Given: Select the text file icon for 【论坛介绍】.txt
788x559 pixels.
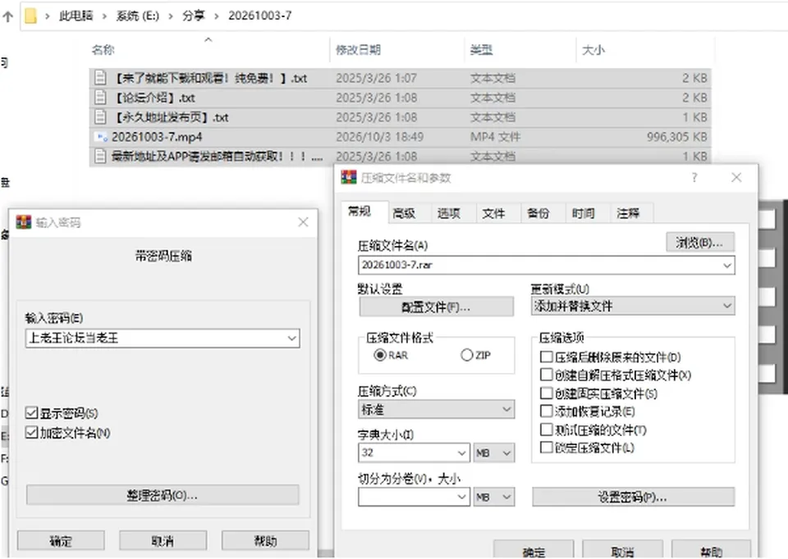Looking at the screenshot, I should pyautogui.click(x=100, y=98).
